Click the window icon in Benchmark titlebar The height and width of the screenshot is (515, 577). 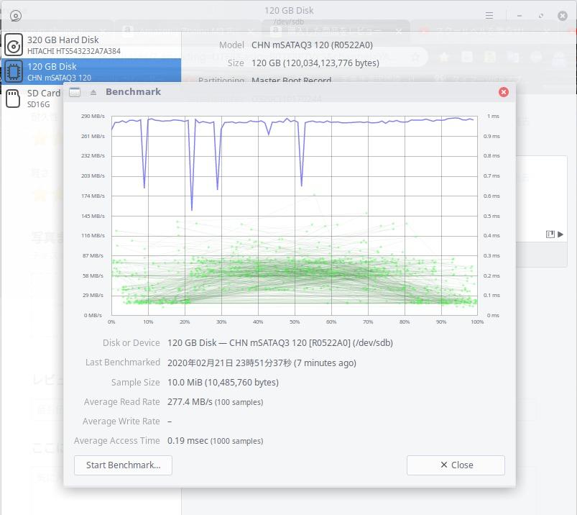(x=75, y=92)
